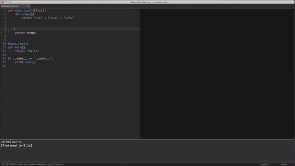This screenshot has height=166, width=295.
Task: Close the decorator_func.py tab
Action: click(28, 6)
